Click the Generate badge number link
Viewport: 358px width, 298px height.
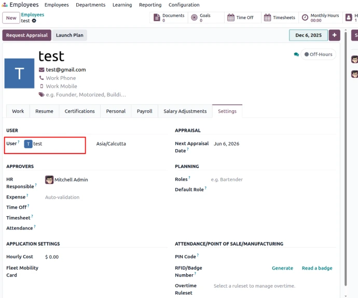[x=282, y=268]
